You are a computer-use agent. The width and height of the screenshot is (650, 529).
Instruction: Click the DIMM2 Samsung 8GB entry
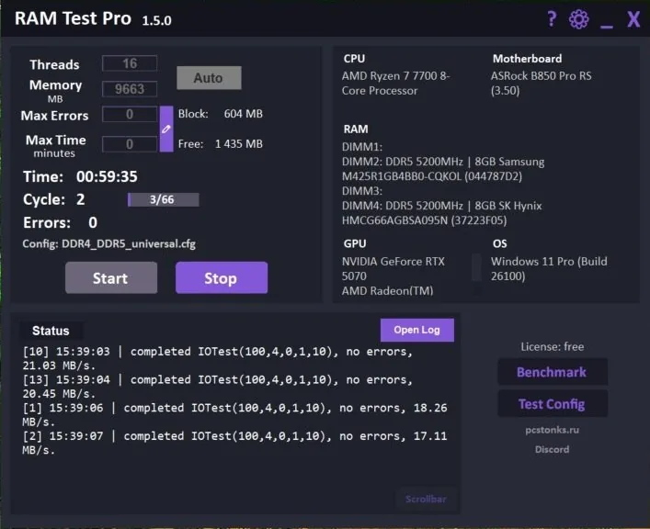tap(443, 169)
